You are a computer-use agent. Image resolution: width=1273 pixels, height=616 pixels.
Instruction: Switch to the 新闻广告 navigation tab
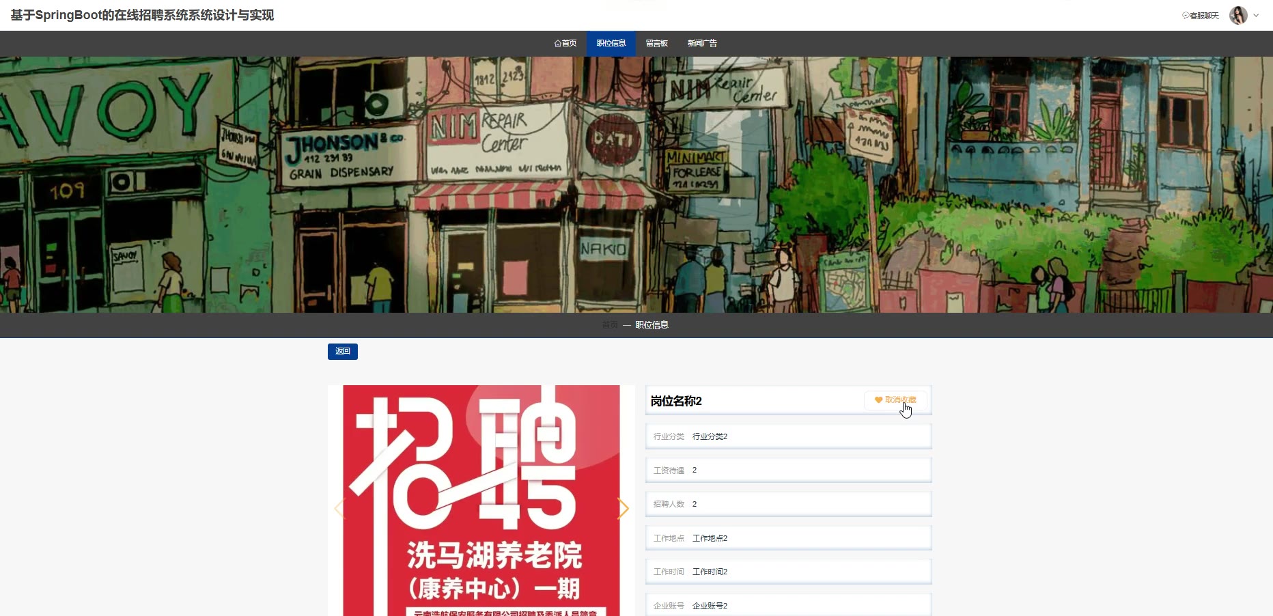click(x=702, y=43)
